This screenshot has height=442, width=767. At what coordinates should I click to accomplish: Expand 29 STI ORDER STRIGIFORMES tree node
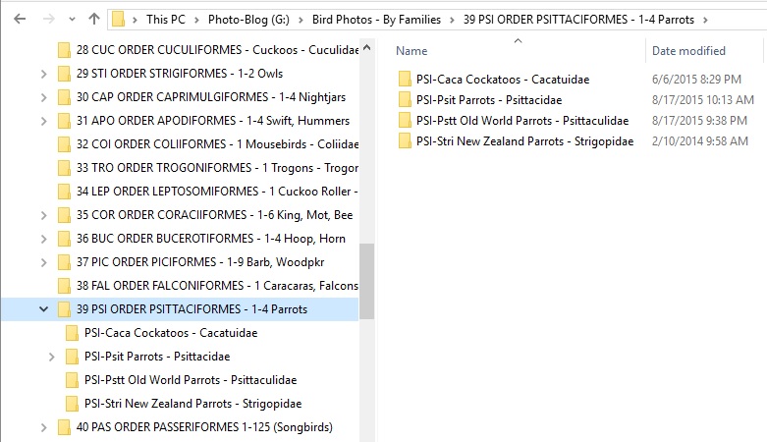43,74
